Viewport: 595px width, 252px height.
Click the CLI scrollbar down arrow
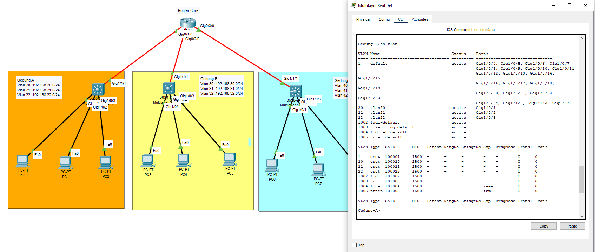pos(582,216)
